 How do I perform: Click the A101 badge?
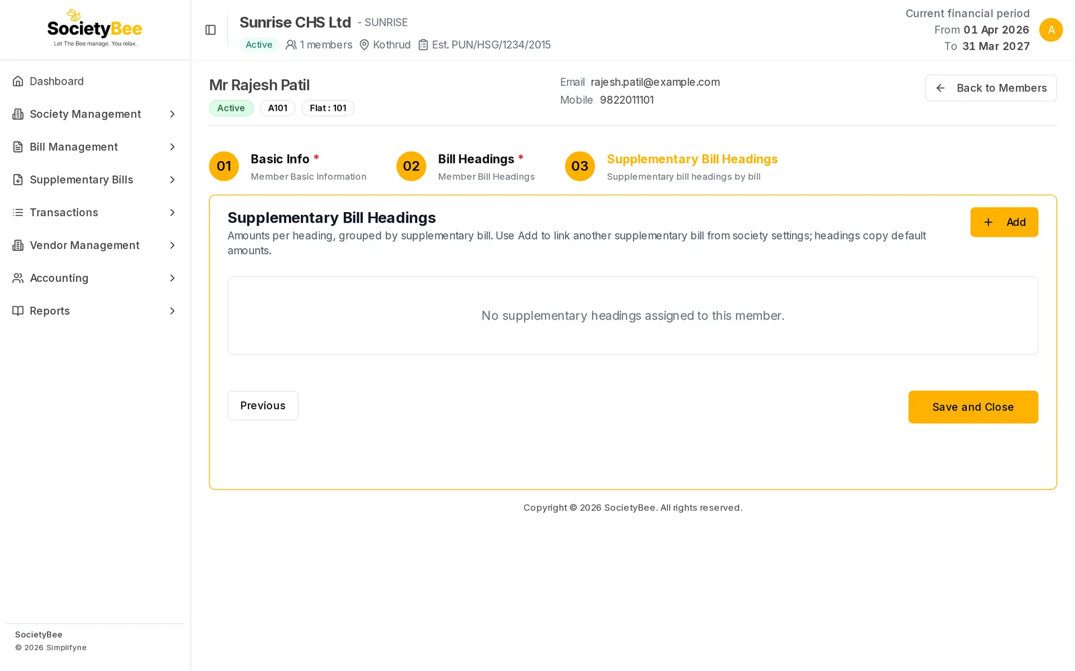click(x=277, y=108)
